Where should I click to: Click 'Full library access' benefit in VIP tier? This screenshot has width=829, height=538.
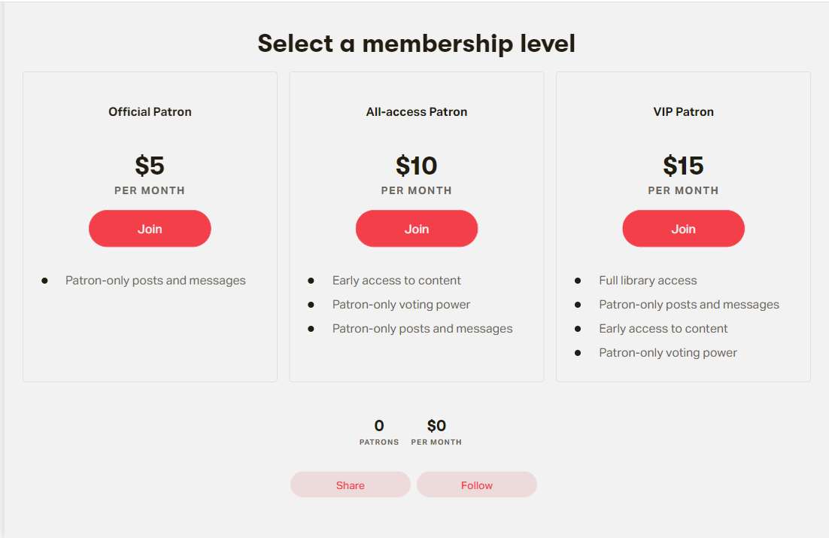(648, 281)
